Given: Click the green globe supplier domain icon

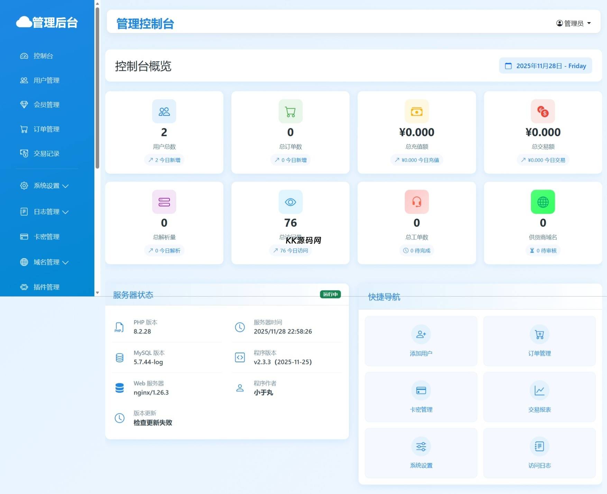Looking at the screenshot, I should coord(543,202).
